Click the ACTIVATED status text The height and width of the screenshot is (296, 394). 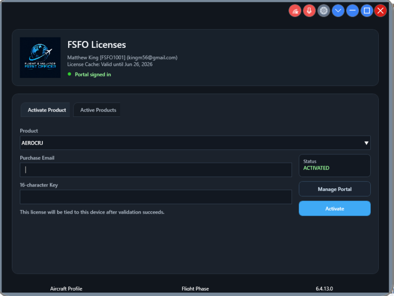click(316, 168)
